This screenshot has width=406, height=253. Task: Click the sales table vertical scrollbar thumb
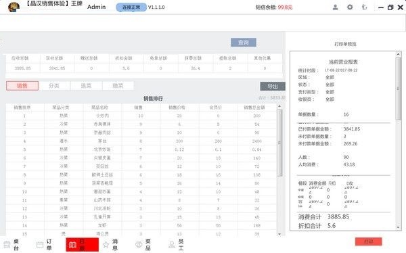[279, 143]
